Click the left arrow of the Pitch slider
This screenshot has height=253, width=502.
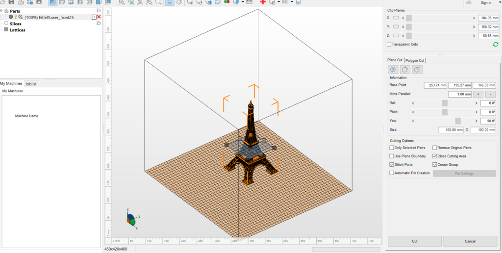click(x=413, y=112)
